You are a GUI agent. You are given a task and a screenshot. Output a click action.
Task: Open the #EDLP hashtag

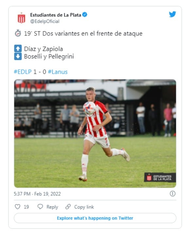pyautogui.click(x=23, y=72)
